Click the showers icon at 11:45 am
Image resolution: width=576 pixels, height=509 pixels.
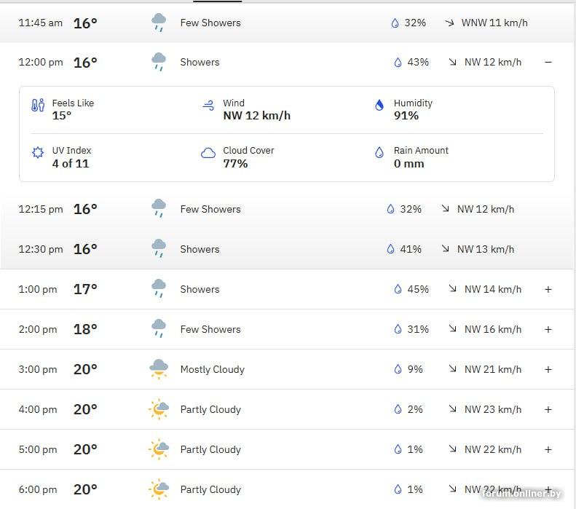click(x=158, y=23)
